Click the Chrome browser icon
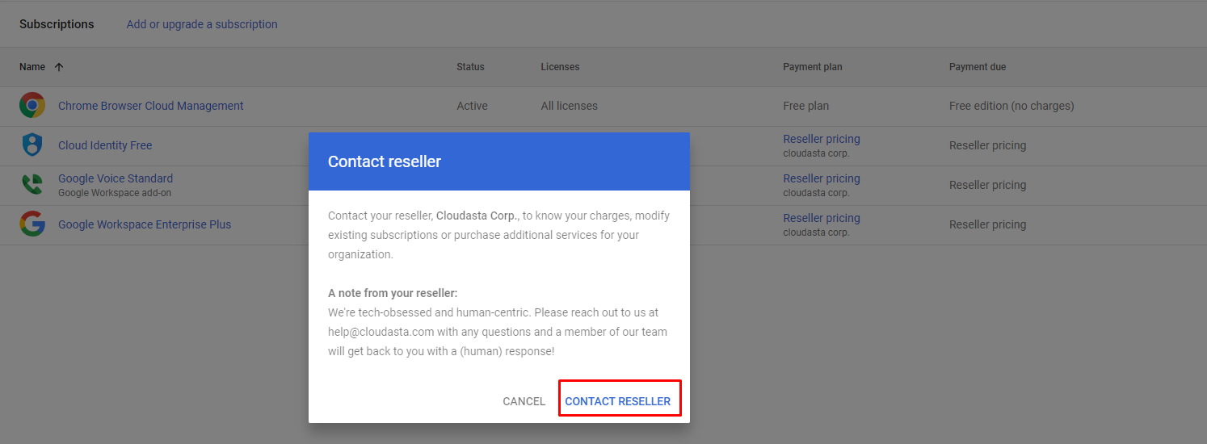Image resolution: width=1207 pixels, height=444 pixels. click(x=32, y=106)
